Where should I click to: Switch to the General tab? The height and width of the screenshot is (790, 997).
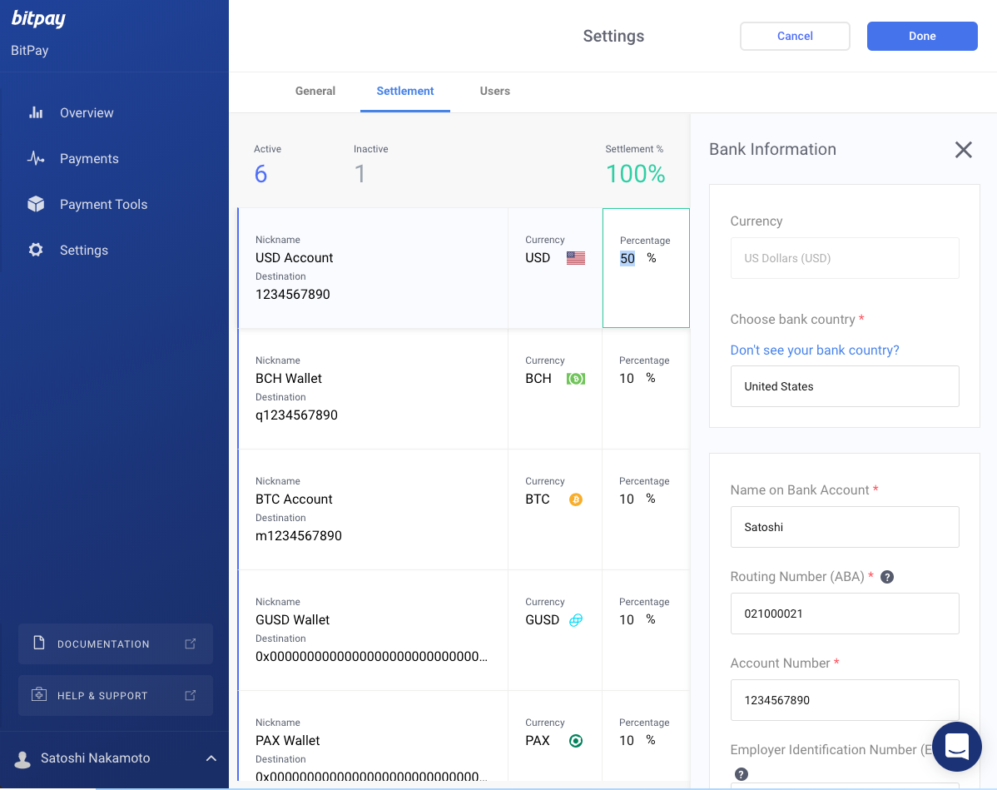coord(315,91)
